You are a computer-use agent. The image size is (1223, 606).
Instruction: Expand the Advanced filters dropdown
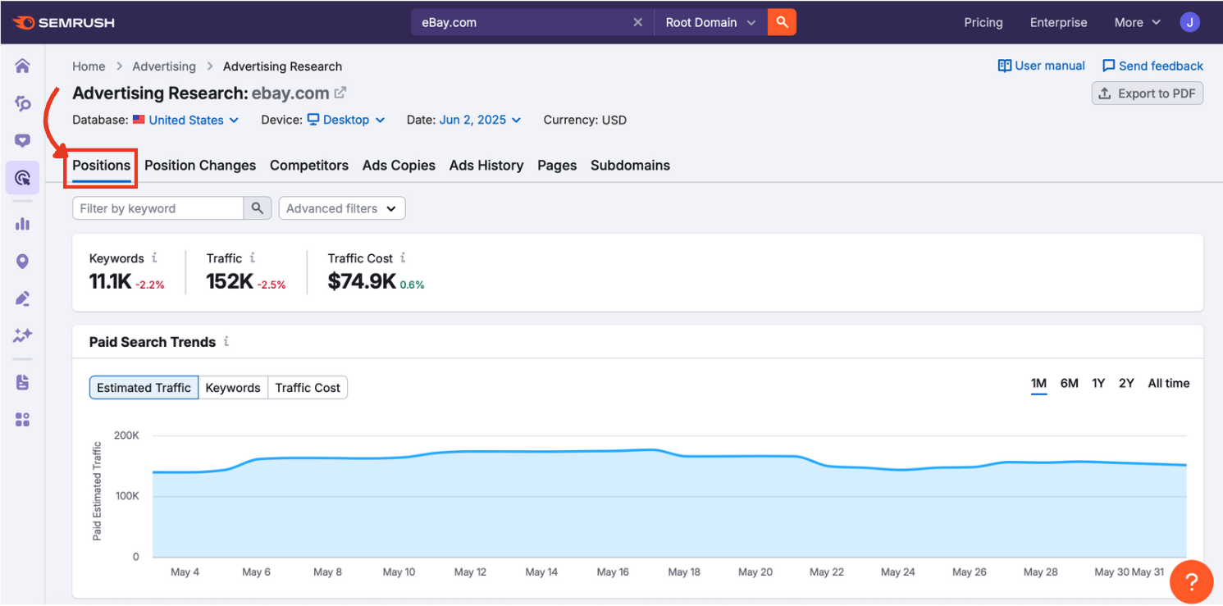click(341, 208)
